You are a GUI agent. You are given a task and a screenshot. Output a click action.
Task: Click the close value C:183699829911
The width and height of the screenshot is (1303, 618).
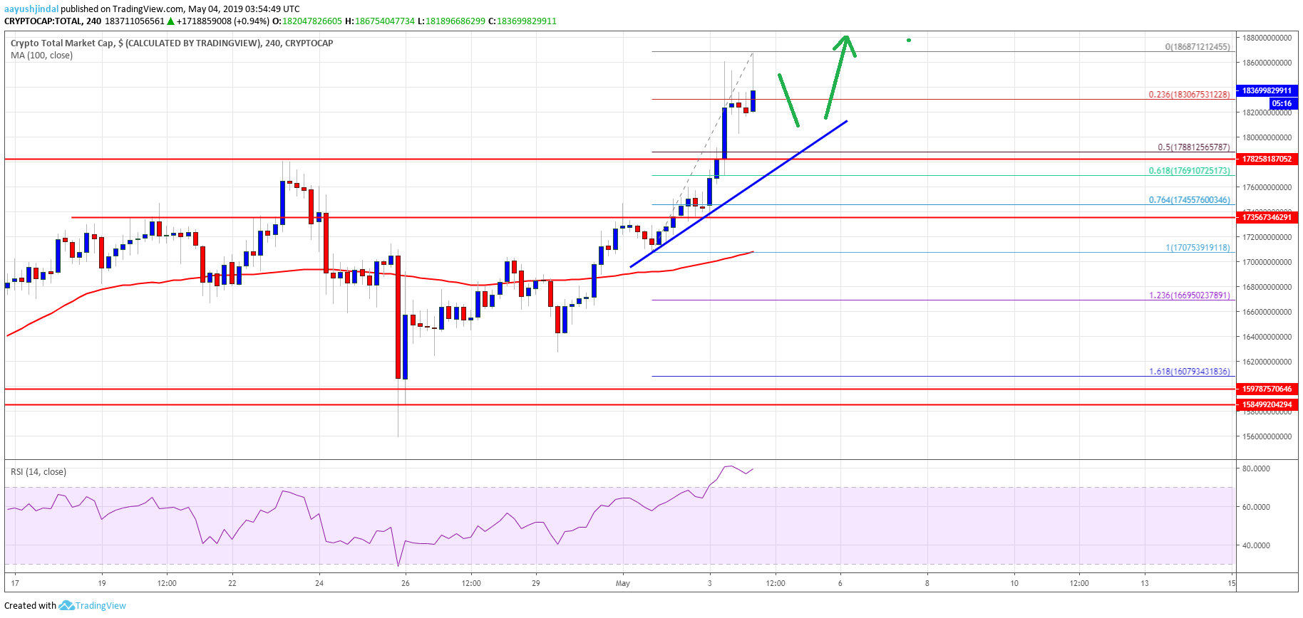click(x=522, y=21)
